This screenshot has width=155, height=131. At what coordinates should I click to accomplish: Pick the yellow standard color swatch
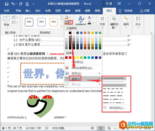coord(77,58)
